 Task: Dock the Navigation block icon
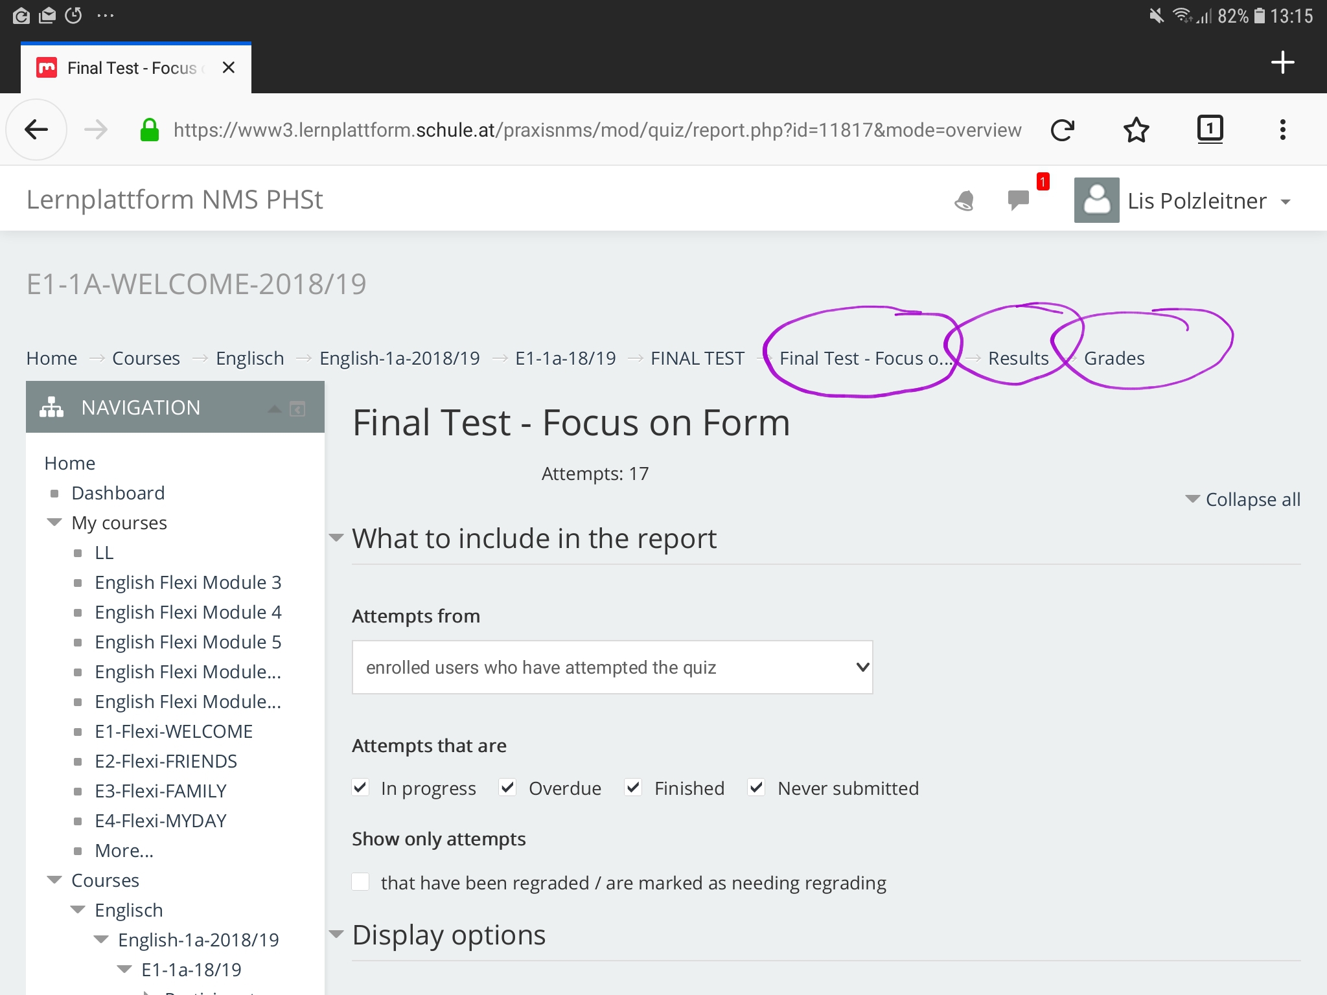pos(297,409)
